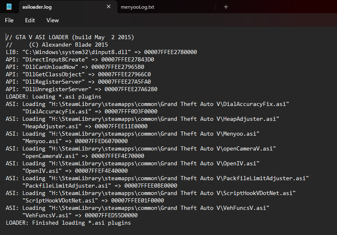Viewport: 337px width, 235px height.
Task: Open the View menu
Action: pyautogui.click(x=53, y=20)
